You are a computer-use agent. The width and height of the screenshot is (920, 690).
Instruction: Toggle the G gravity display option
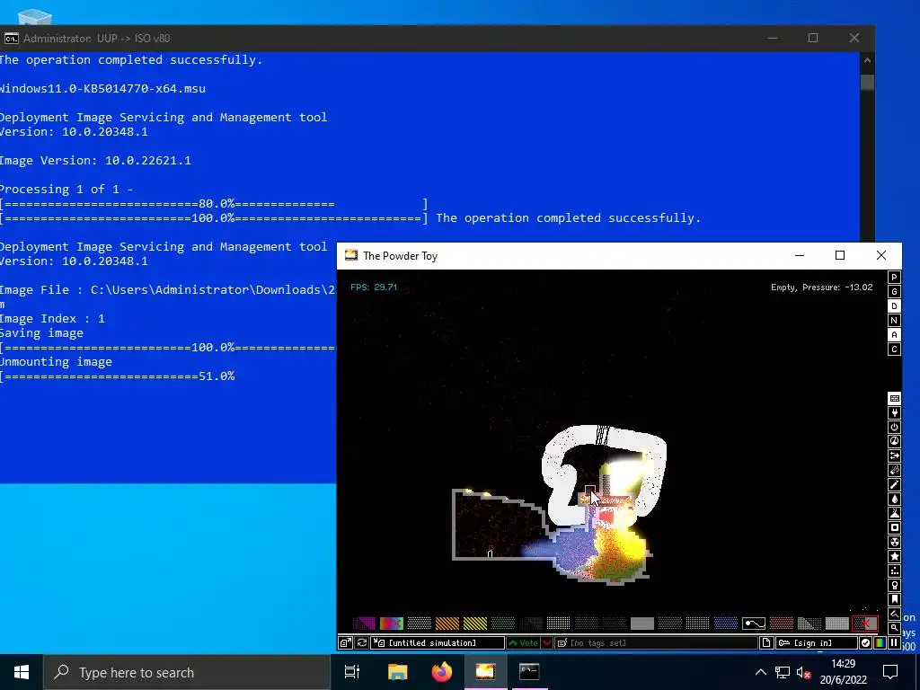click(x=894, y=292)
